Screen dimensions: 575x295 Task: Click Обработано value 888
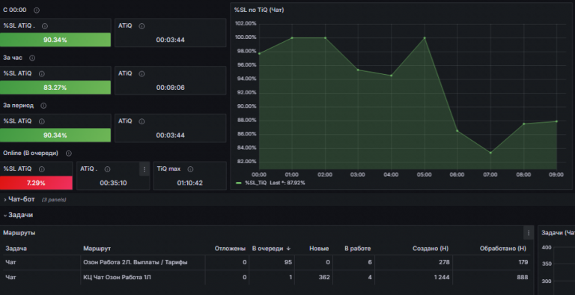(522, 277)
